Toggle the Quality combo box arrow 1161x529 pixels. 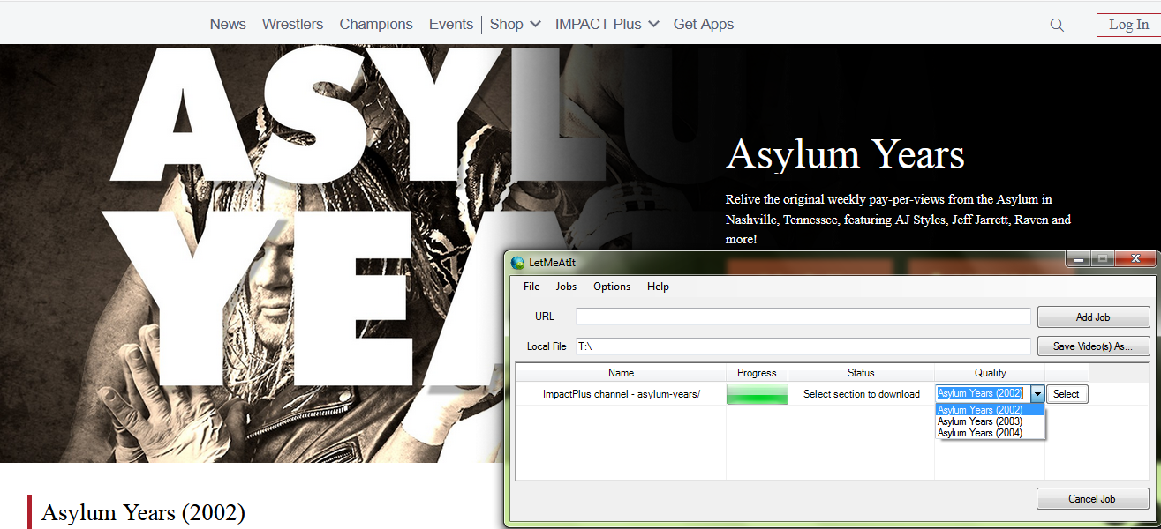point(1037,394)
